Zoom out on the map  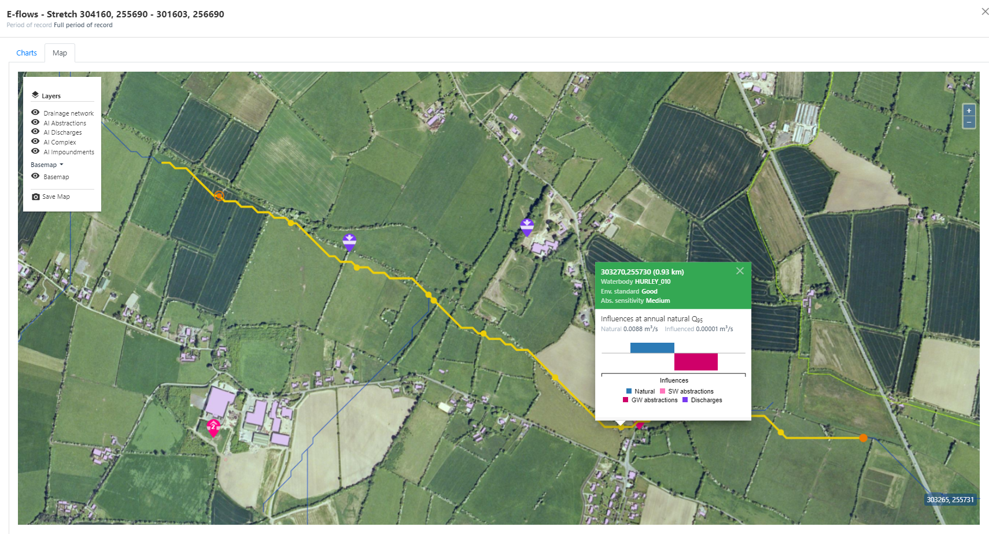coord(969,123)
